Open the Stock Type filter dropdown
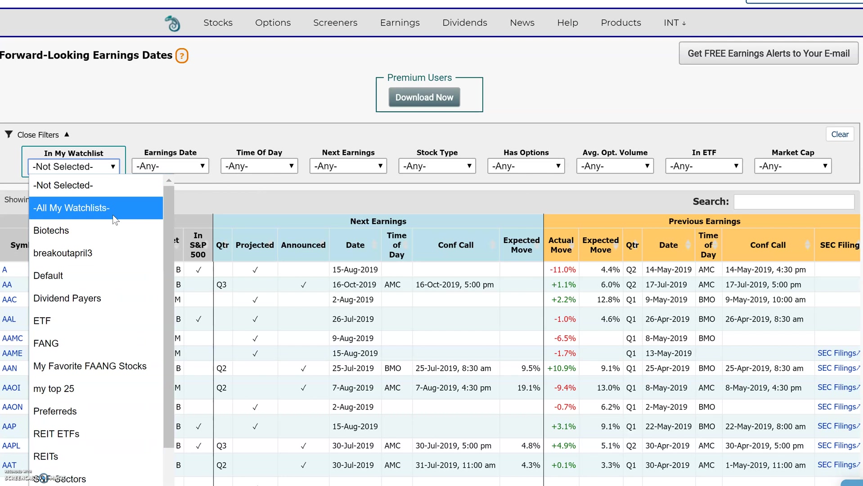863x486 pixels. tap(436, 166)
